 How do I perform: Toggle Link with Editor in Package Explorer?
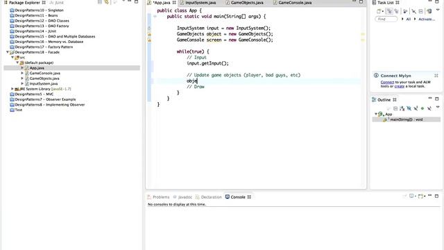pos(106,2)
